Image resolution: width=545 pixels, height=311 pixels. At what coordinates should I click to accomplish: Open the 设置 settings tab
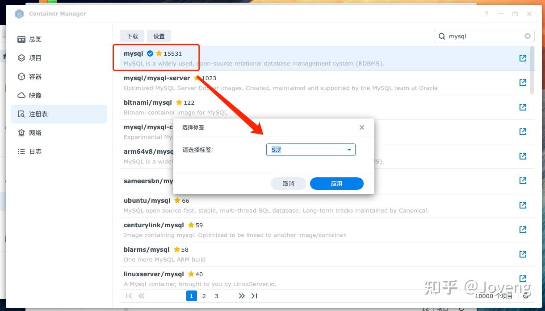coord(159,36)
